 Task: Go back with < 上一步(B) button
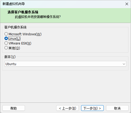click(67, 108)
